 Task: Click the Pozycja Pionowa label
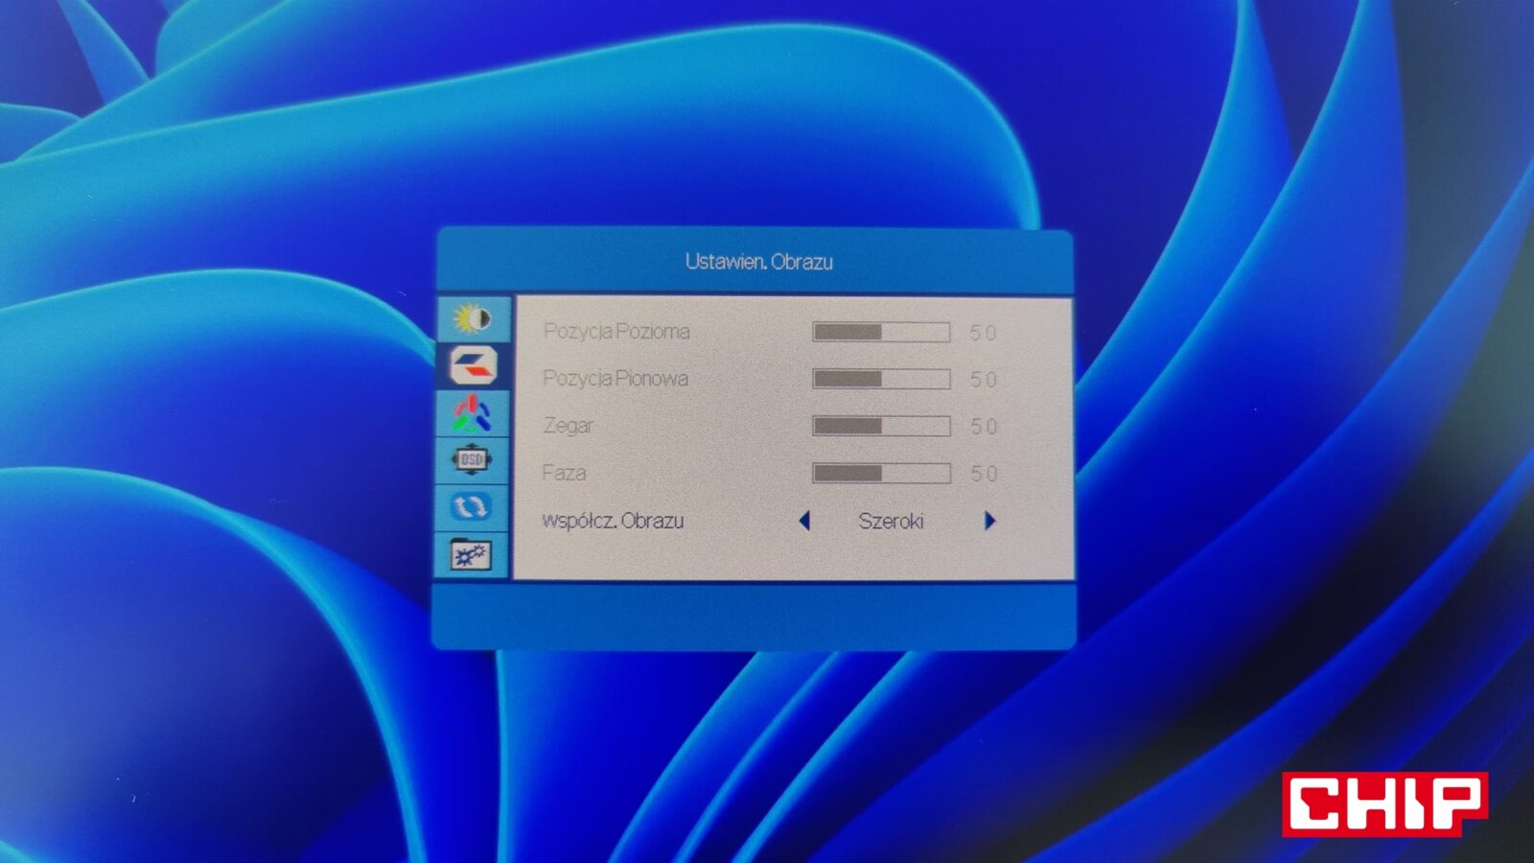616,379
